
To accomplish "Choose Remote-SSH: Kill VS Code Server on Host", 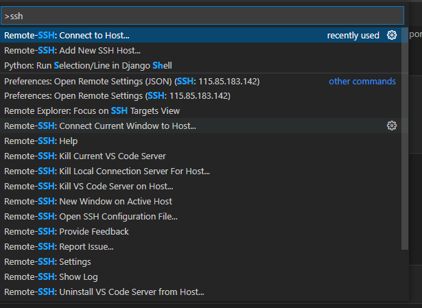I will pyautogui.click(x=200, y=186).
